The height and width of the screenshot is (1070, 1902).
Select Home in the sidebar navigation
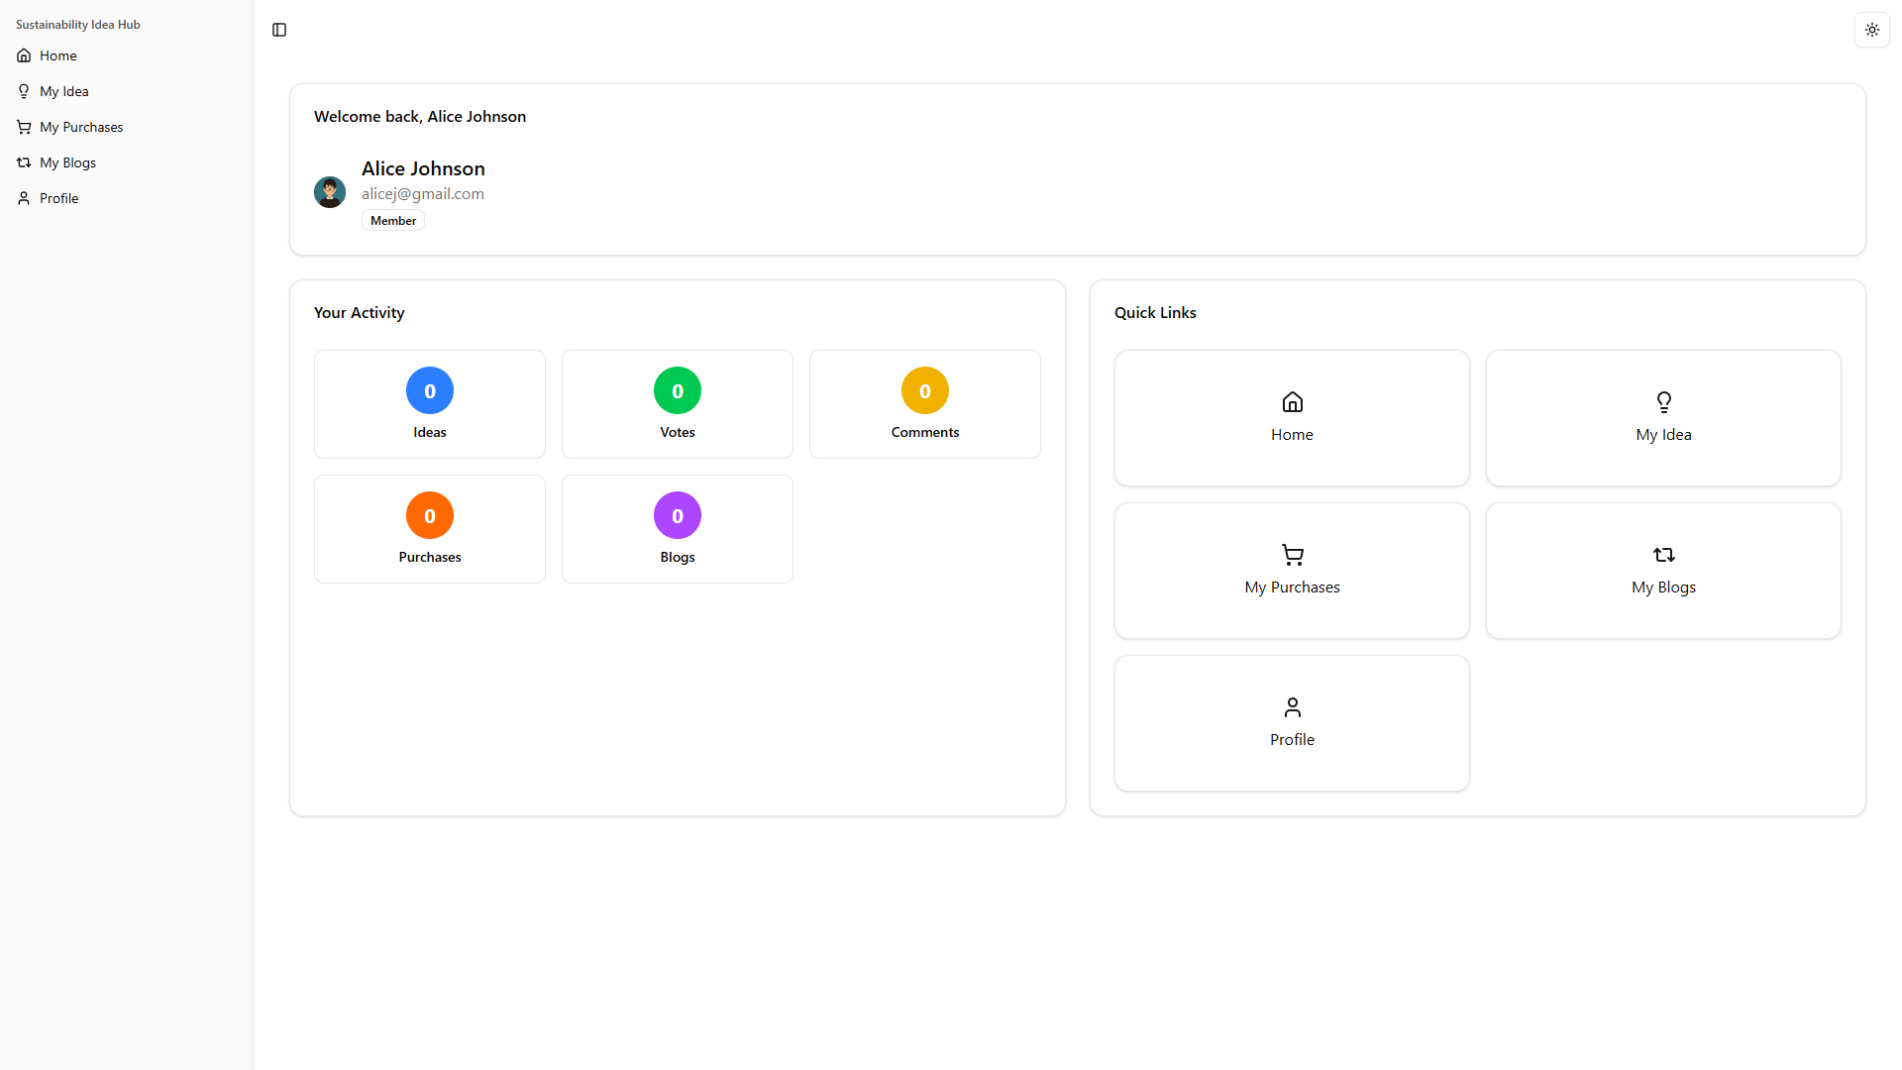[57, 55]
